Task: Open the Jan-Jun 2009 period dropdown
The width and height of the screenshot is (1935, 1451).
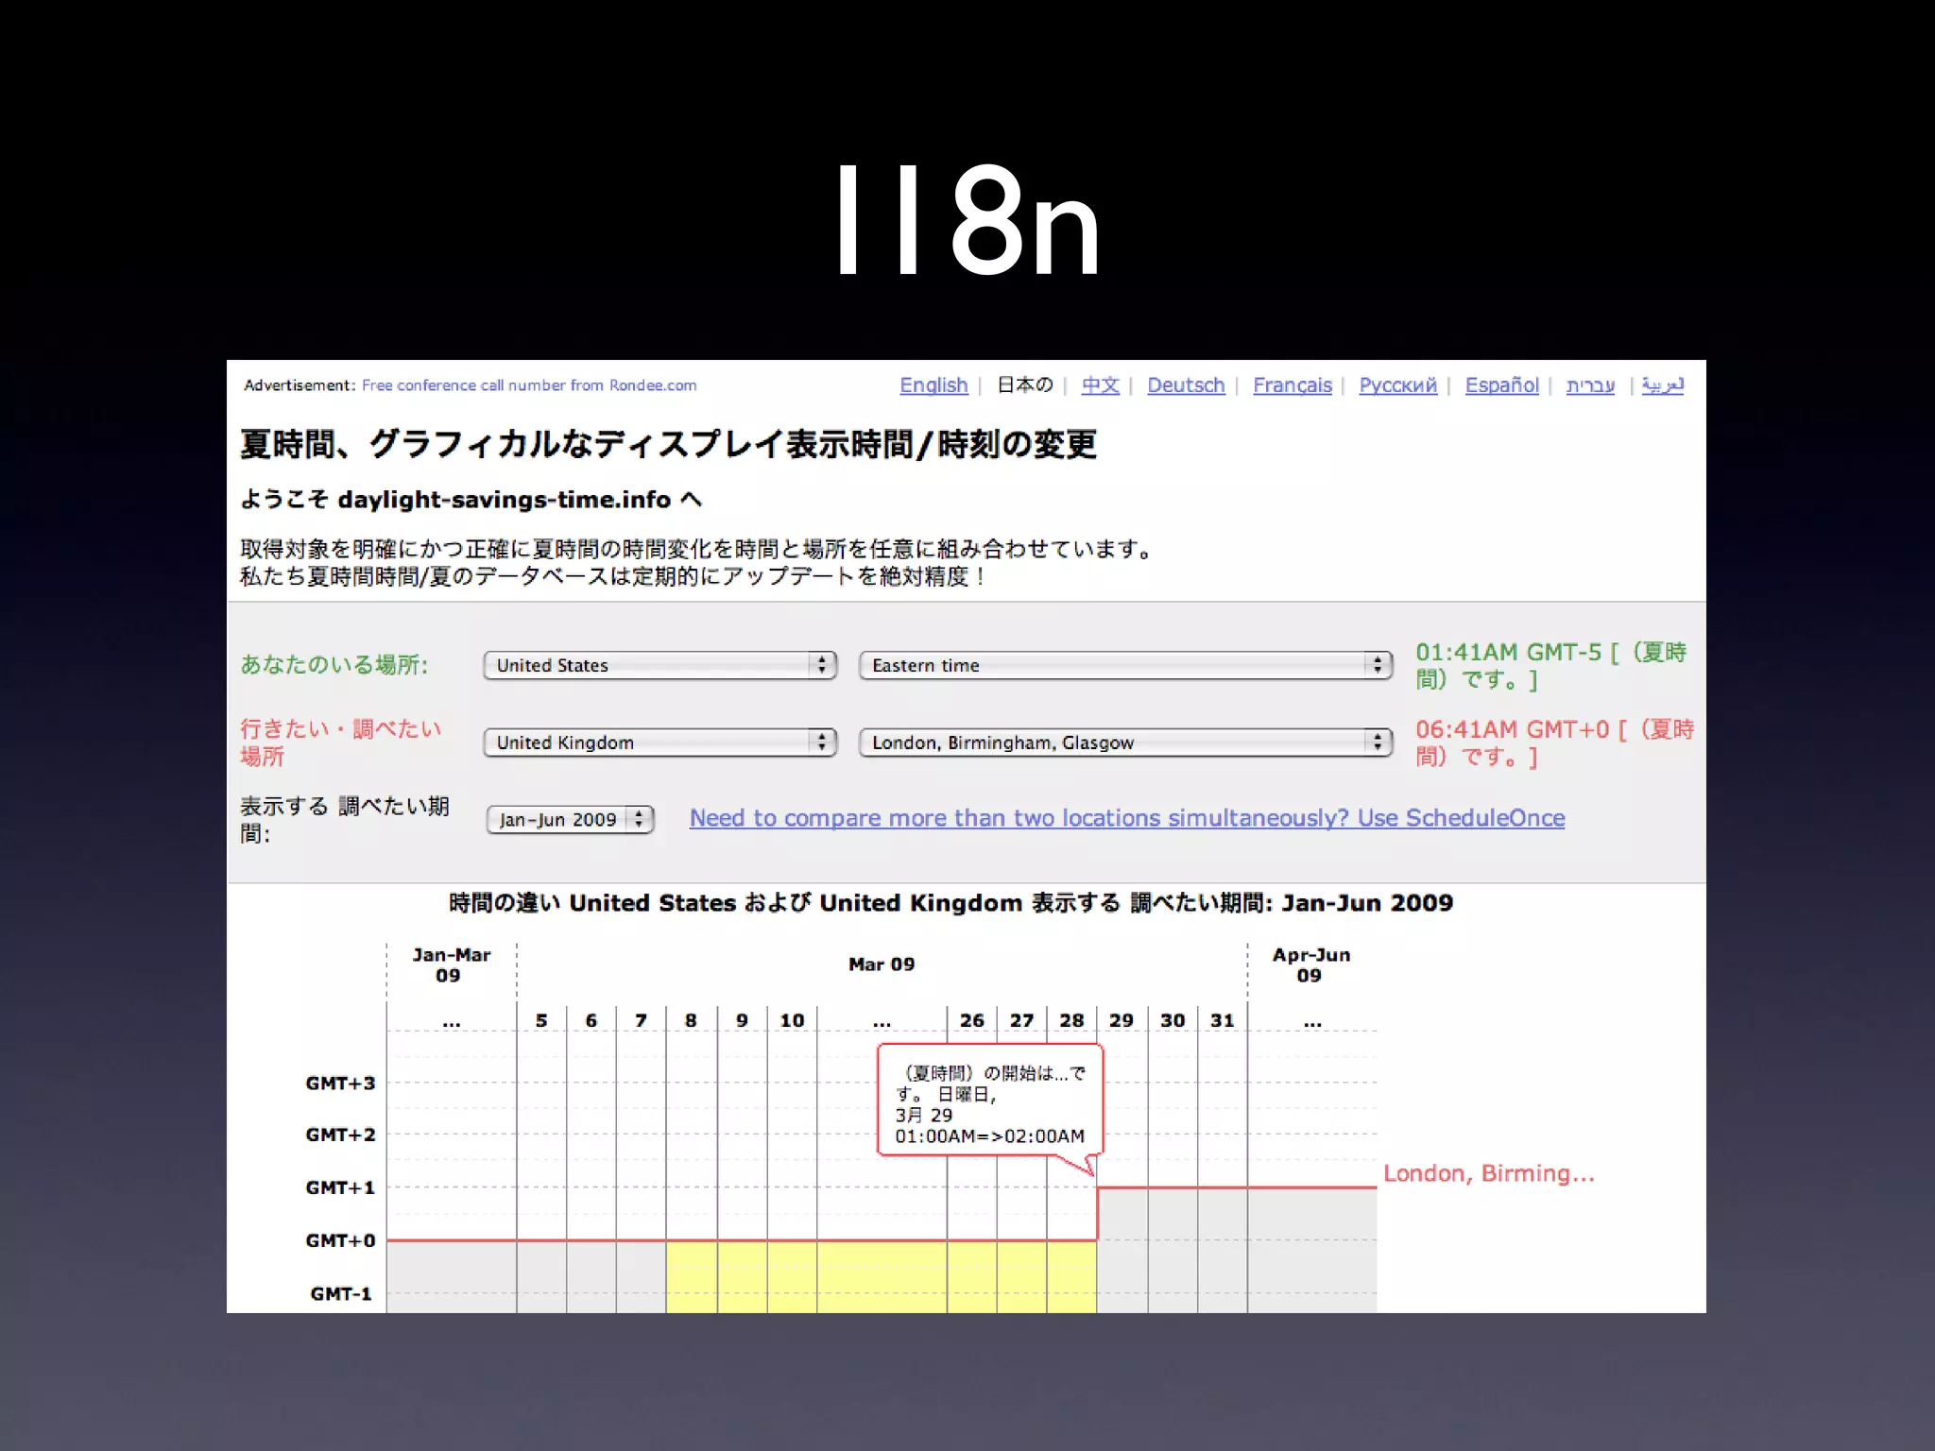Action: click(x=571, y=819)
